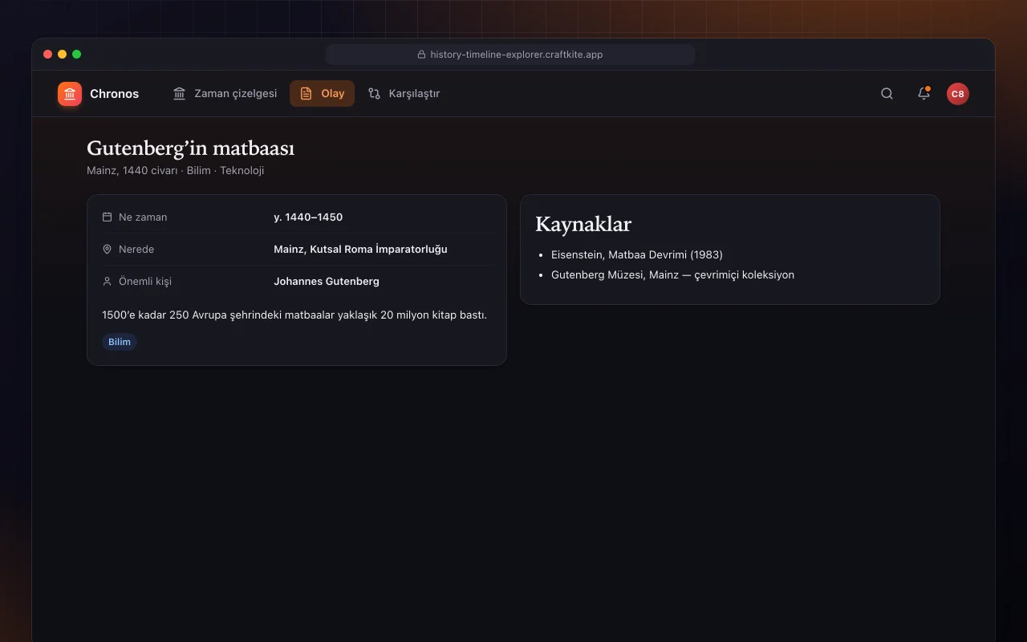
Task: Open the Karşılaştır tab
Action: click(x=404, y=94)
